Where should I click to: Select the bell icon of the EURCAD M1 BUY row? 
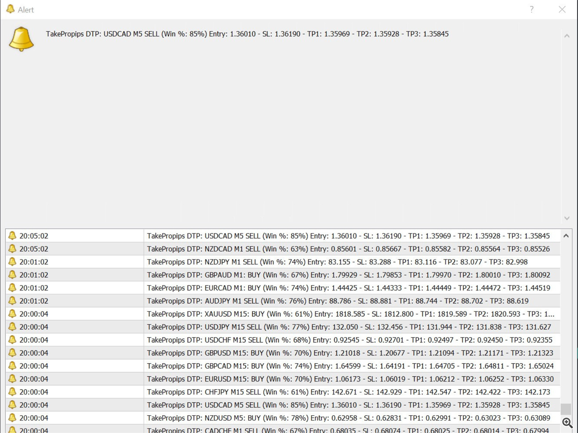click(x=12, y=288)
